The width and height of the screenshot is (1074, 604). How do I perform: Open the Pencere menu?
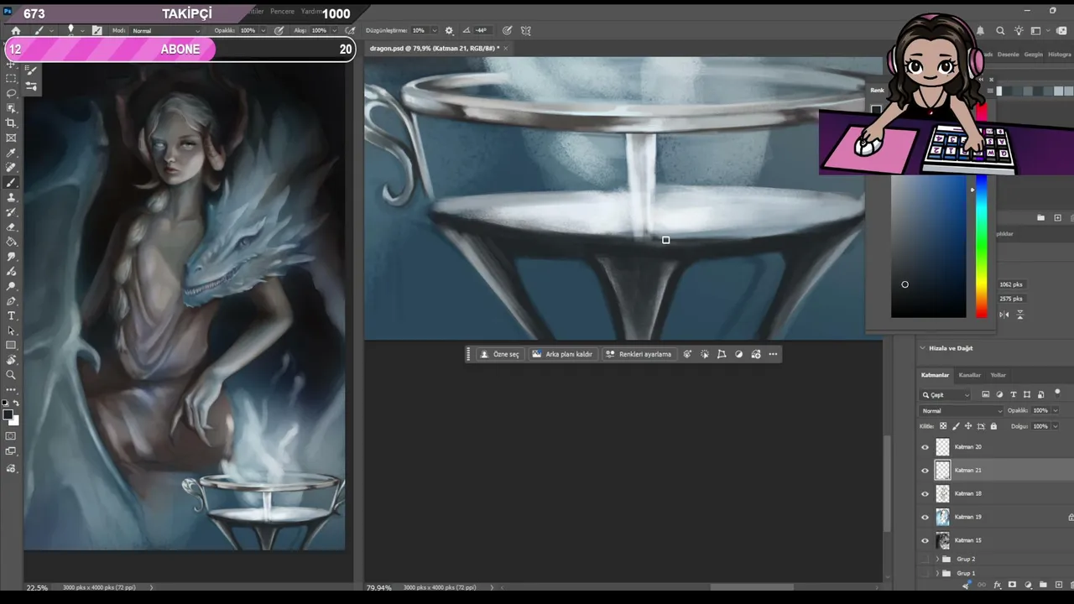(x=282, y=12)
